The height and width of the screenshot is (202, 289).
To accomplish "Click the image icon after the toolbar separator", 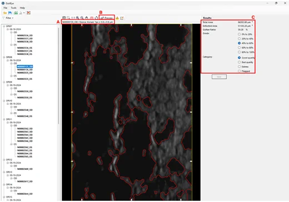I will pos(28,13).
